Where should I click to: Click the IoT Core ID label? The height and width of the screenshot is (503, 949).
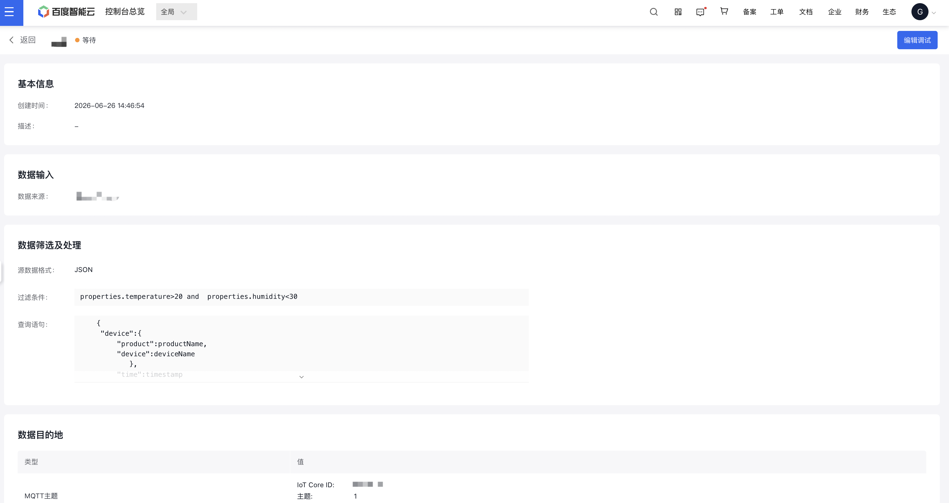point(316,485)
